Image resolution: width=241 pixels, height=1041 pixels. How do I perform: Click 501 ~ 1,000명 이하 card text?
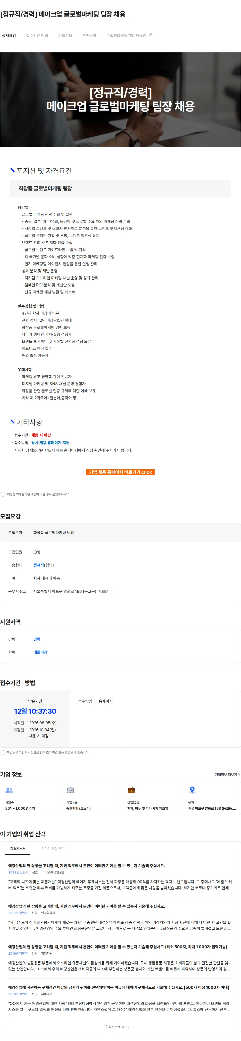click(20, 809)
